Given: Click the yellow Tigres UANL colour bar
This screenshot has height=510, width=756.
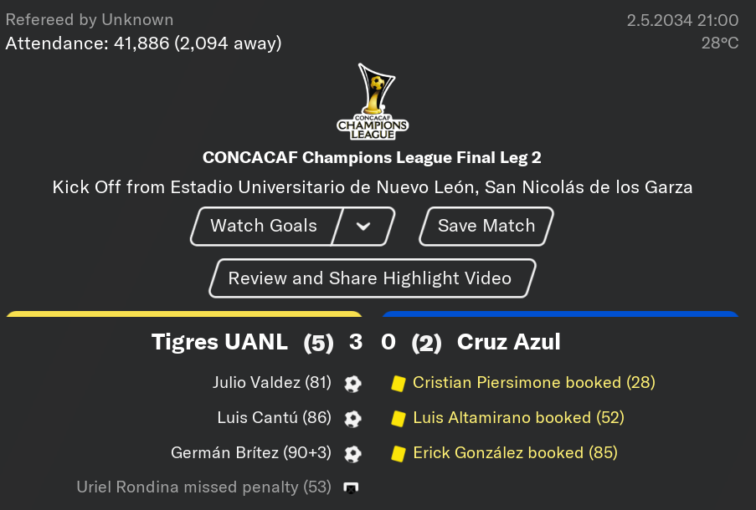Looking at the screenshot, I should 184,314.
